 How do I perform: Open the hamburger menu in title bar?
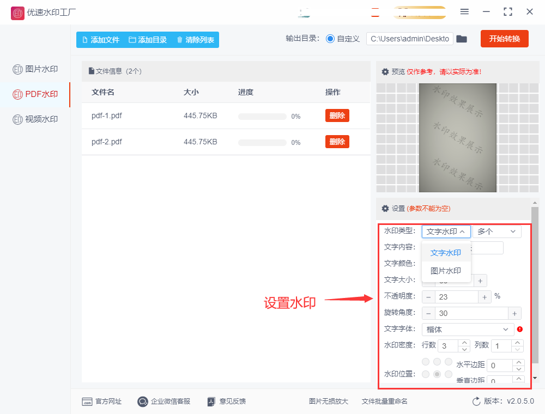464,12
